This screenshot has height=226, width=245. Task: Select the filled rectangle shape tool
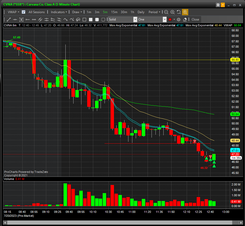click(91, 19)
